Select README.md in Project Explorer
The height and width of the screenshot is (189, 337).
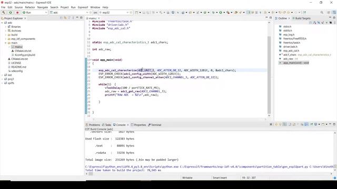tap(18, 67)
